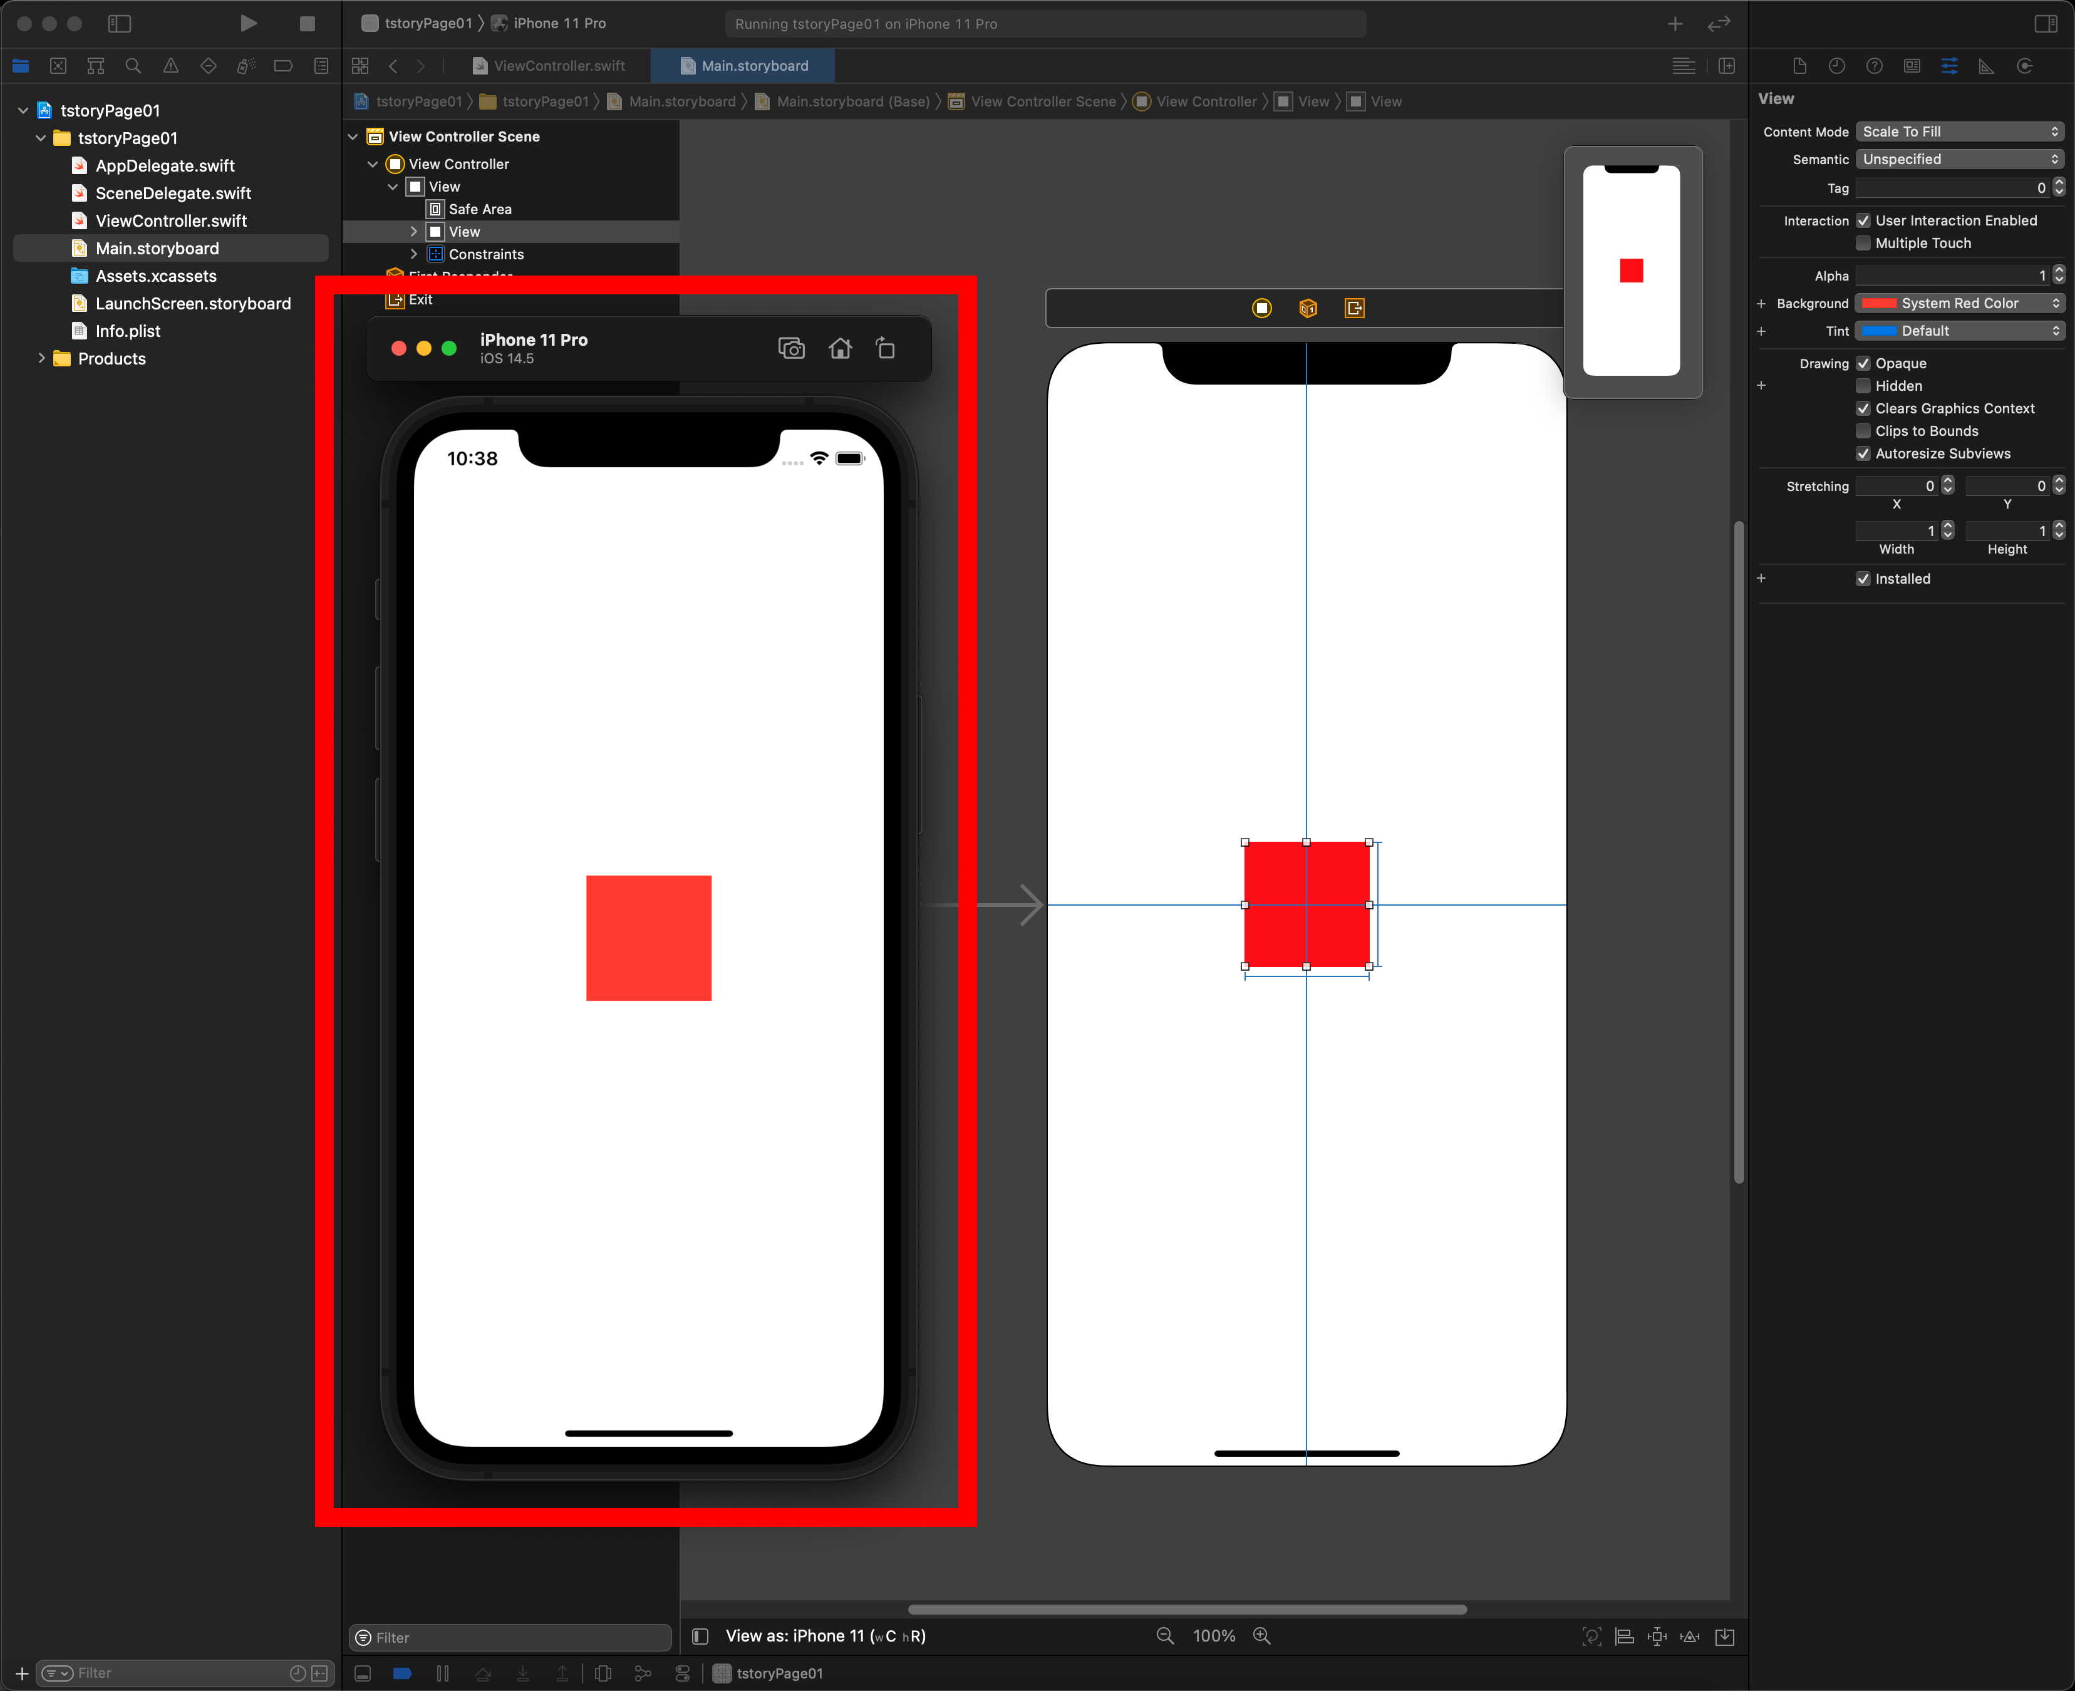The height and width of the screenshot is (1691, 2075).
Task: Open AppDelegate.swift in the navigator
Action: [165, 165]
